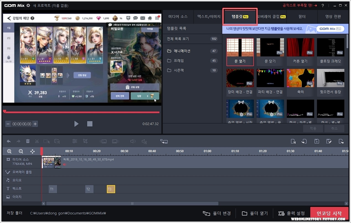The height and width of the screenshot is (223, 351).
Task: Click the 폴더 변경 folder change button
Action: pos(217,213)
